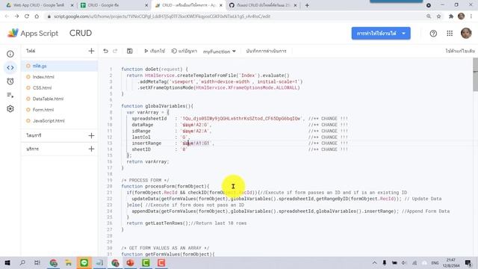Select the CSS.html file
Image resolution: width=478 pixels, height=269 pixels.
pos(42,88)
